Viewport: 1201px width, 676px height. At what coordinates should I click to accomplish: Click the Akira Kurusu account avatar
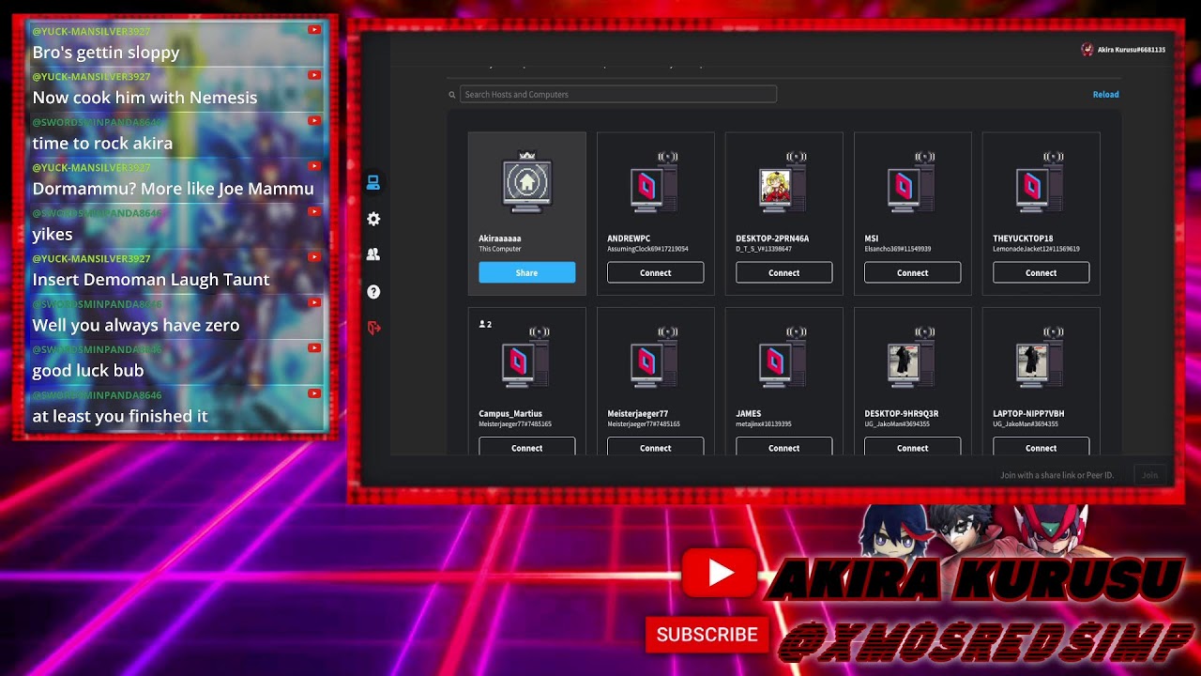click(x=1087, y=50)
